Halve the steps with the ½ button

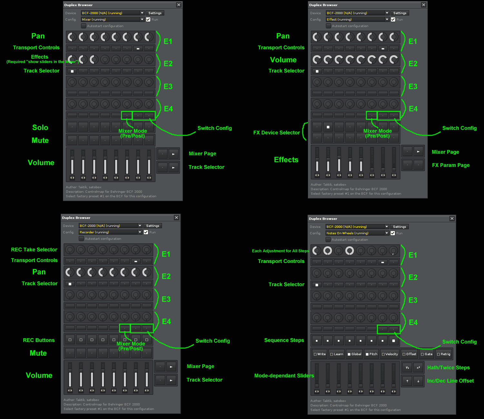[x=407, y=368]
